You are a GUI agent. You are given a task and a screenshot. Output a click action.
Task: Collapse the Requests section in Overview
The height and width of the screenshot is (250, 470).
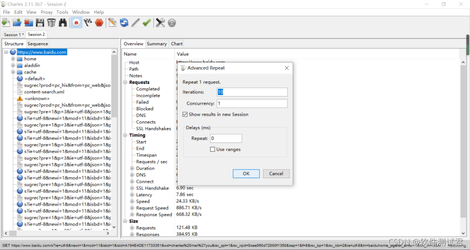click(x=125, y=82)
